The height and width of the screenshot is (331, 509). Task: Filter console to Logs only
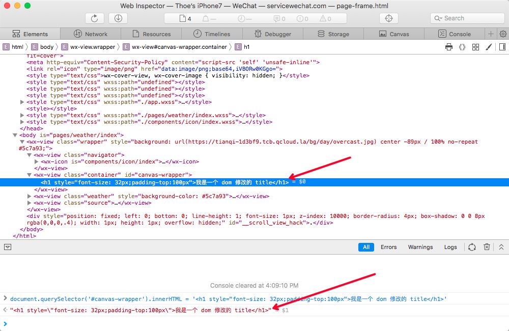click(450, 247)
